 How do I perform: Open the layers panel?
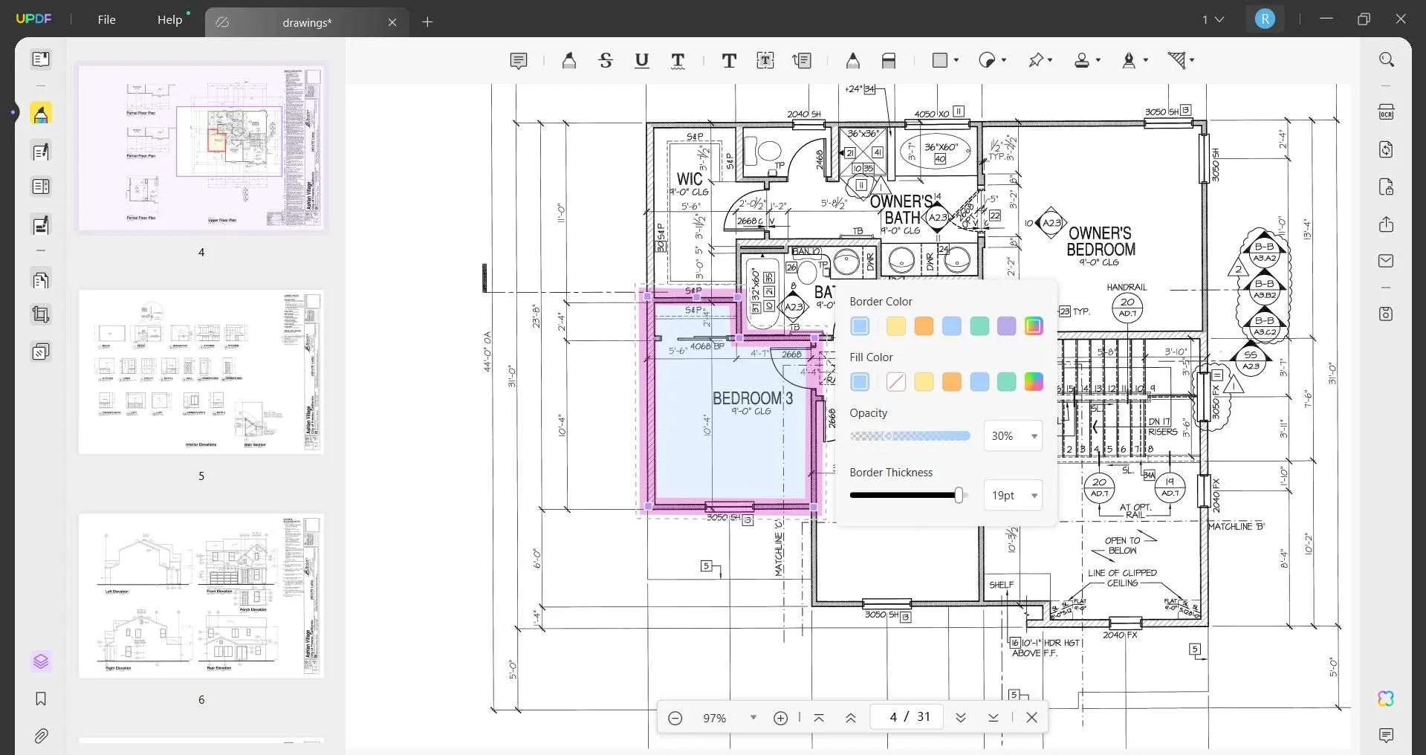[x=41, y=661]
